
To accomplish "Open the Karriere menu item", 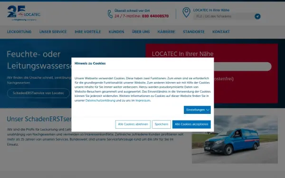I will coord(166,32).
